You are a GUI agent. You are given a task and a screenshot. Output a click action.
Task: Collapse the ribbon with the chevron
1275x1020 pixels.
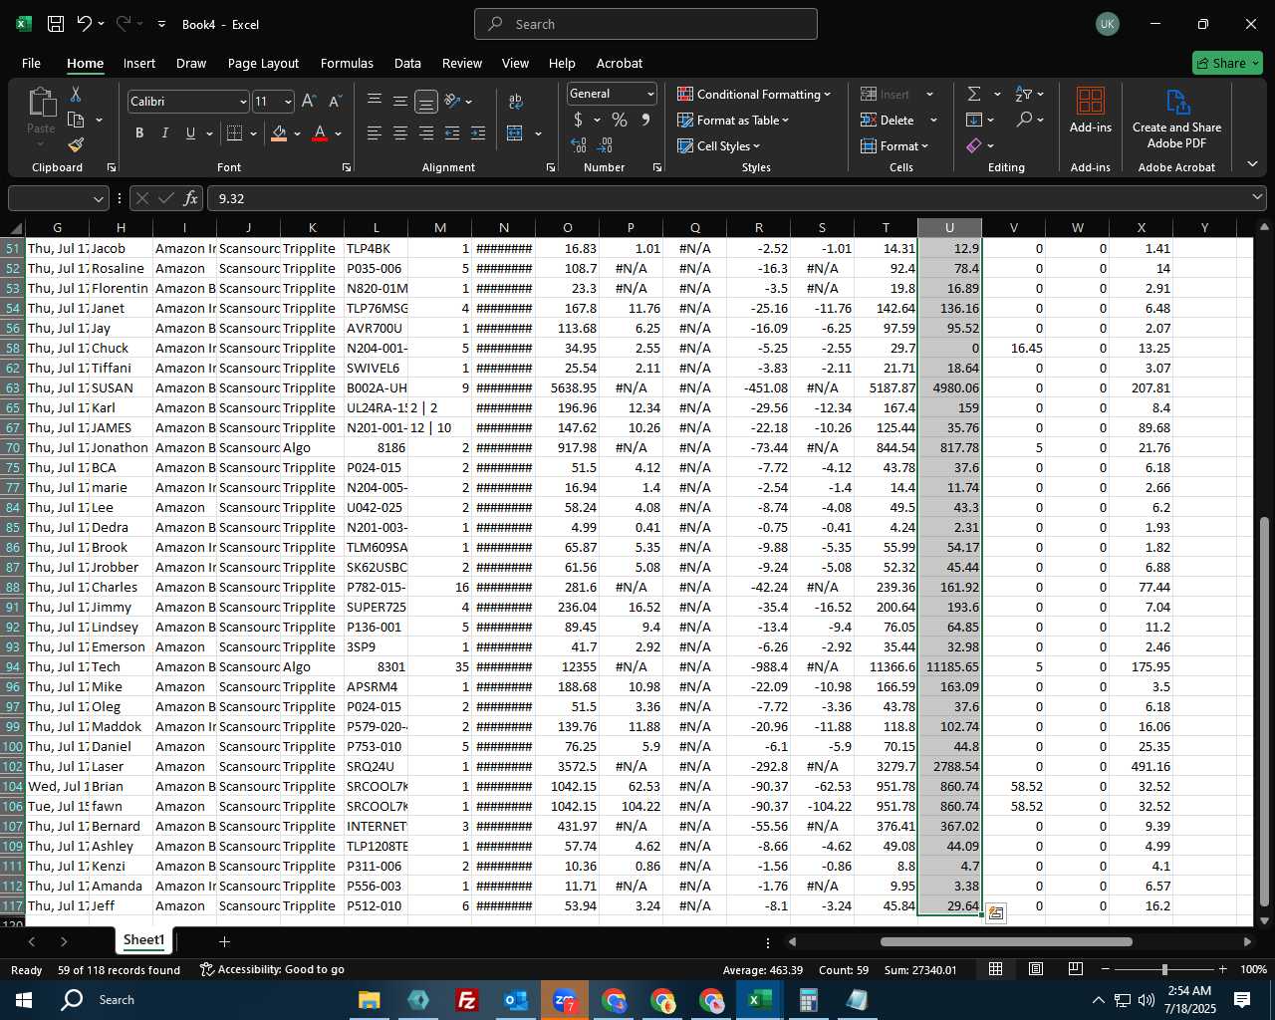(x=1252, y=164)
